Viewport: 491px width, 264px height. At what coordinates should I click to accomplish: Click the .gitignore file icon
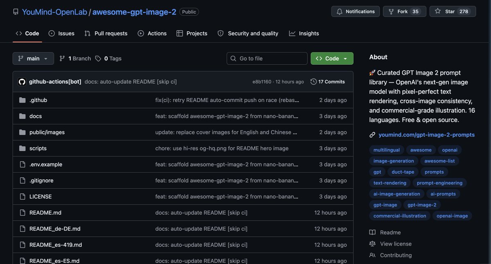click(23, 181)
